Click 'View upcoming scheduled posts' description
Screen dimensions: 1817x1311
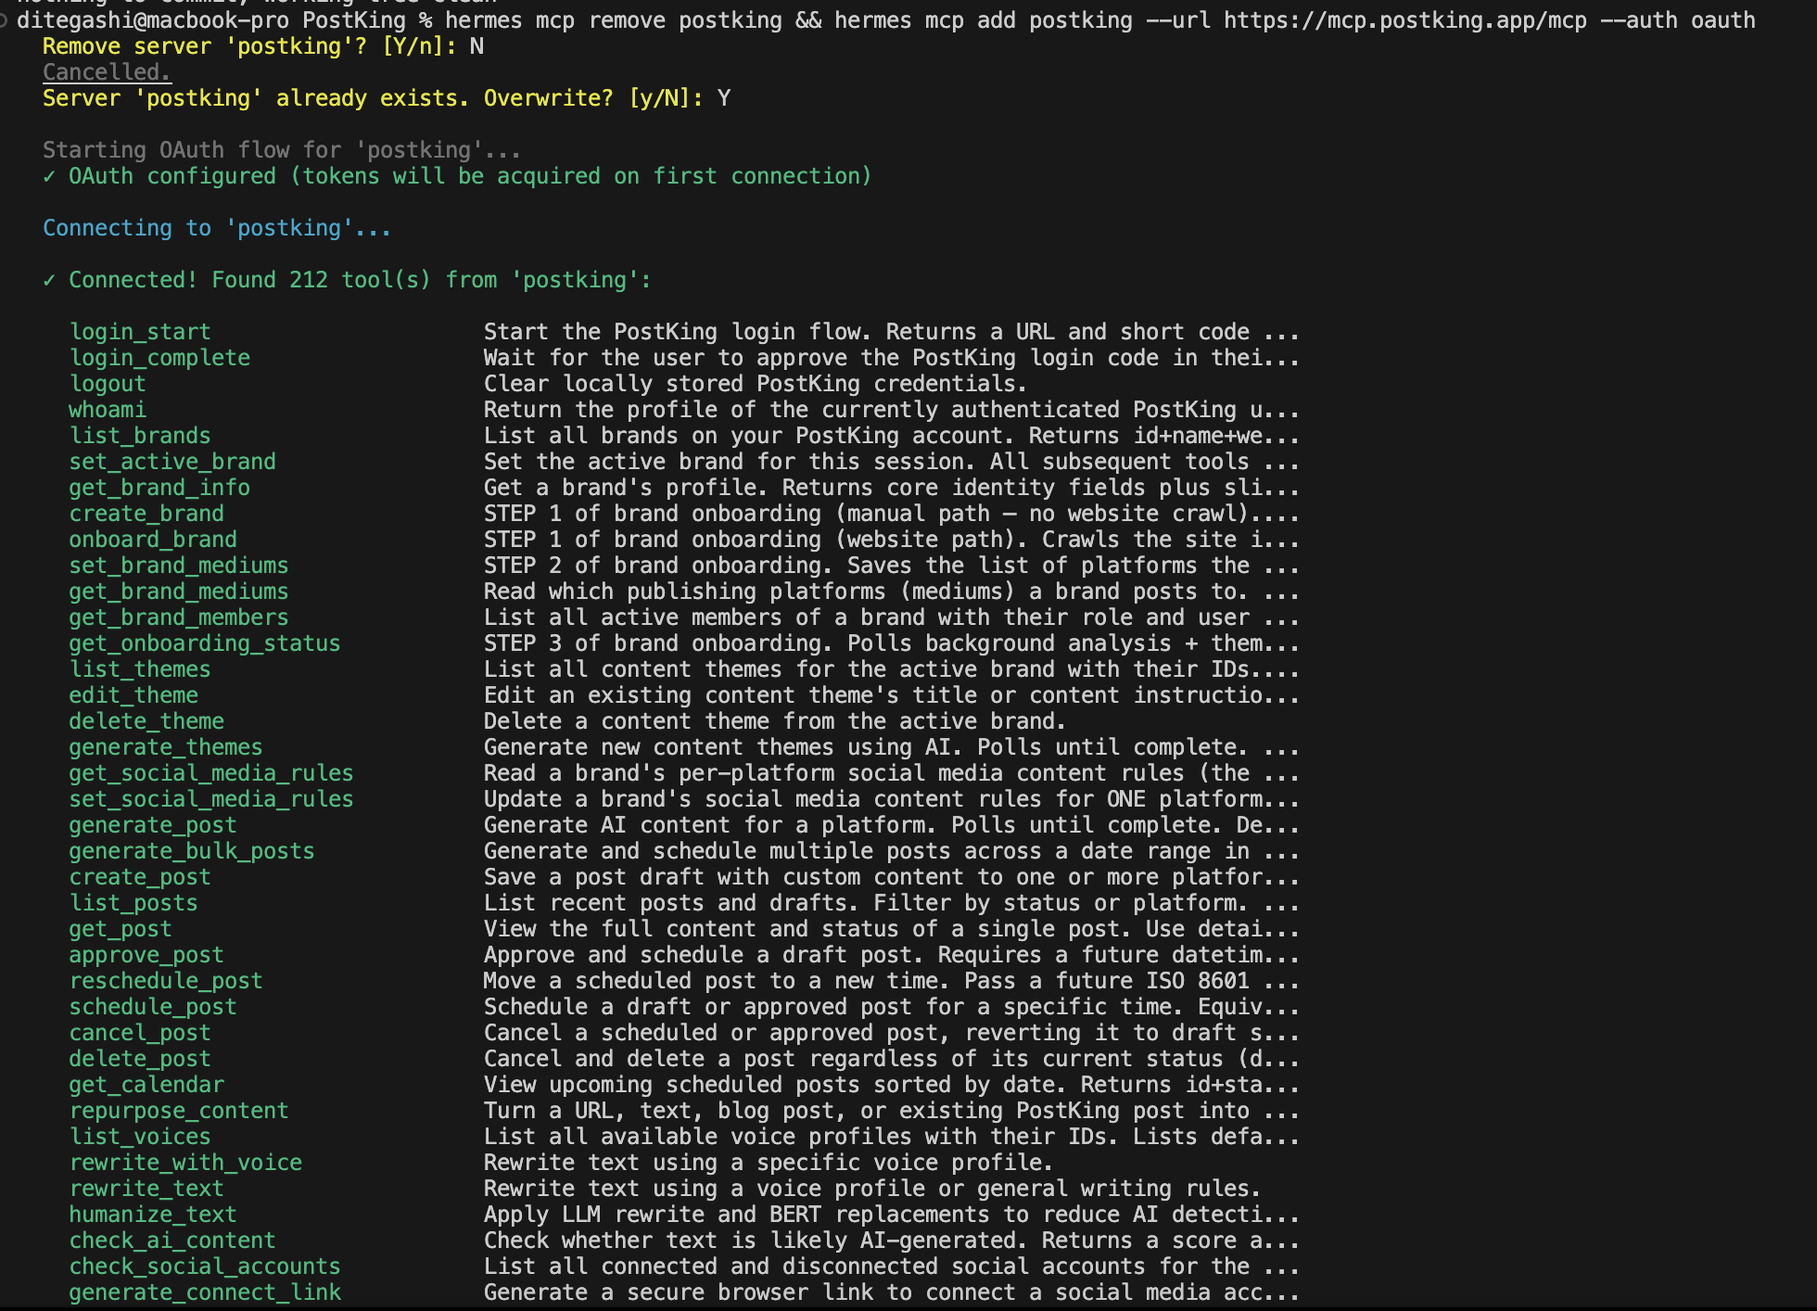point(892,1085)
